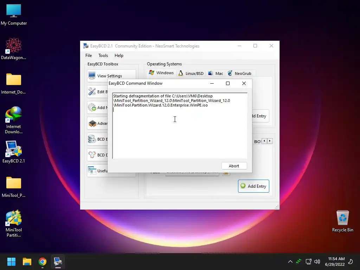Click the lower Add Entry button
360x270 pixels.
tap(253, 186)
